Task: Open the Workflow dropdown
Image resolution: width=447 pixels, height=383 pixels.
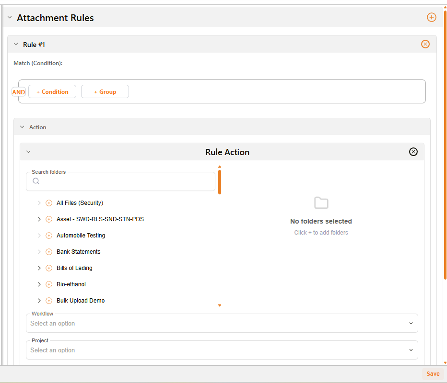Action: pos(222,323)
